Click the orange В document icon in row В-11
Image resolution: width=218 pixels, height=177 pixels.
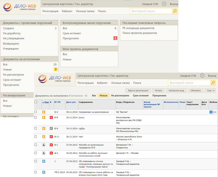44,136
